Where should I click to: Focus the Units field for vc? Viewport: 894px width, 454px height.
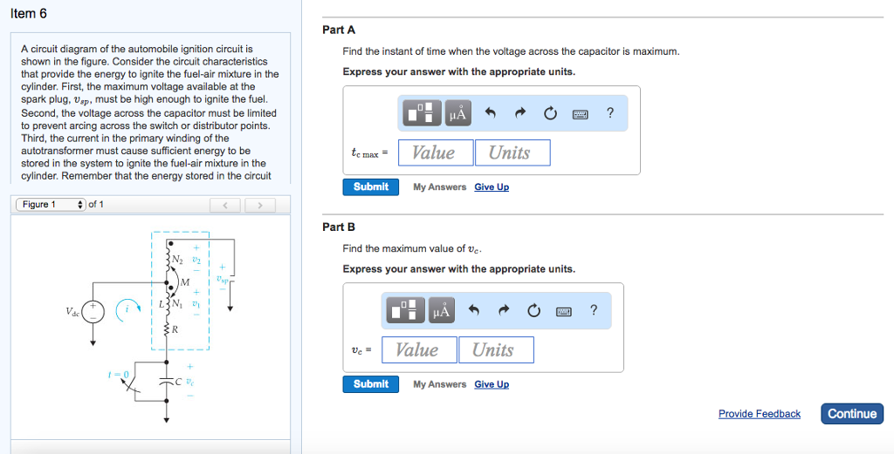[496, 350]
